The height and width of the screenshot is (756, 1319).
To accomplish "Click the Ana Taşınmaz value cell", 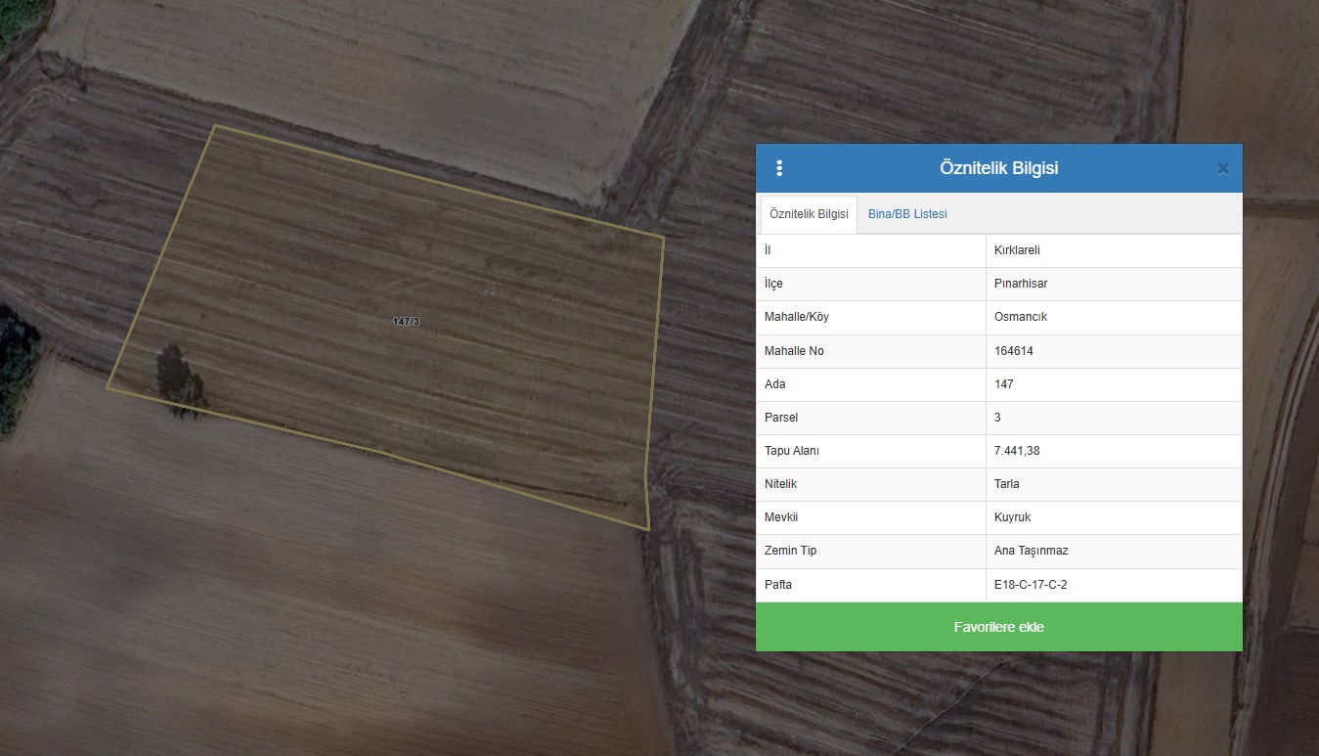I will pyautogui.click(x=1031, y=551).
